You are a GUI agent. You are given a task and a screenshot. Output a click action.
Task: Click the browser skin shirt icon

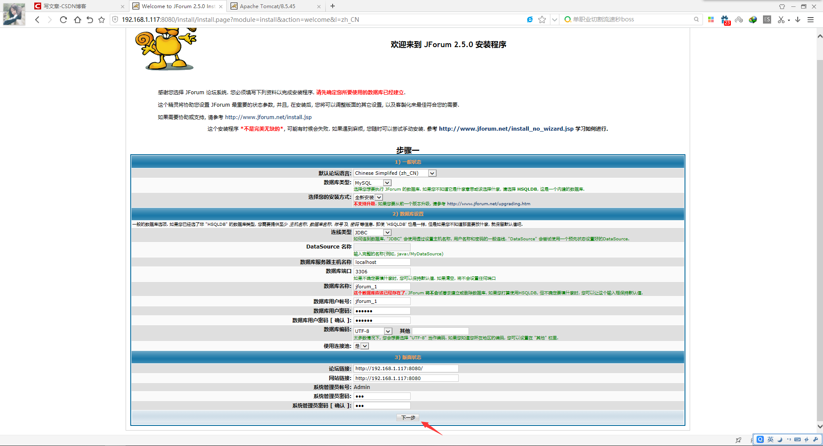pyautogui.click(x=782, y=6)
